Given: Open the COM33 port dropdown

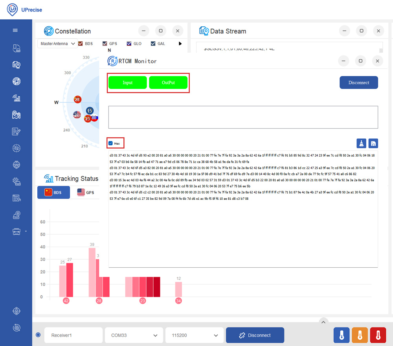Looking at the screenshot, I should (x=133, y=335).
